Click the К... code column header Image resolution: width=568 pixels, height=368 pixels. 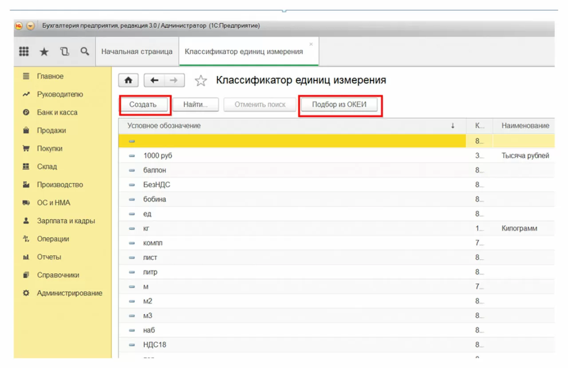[480, 126]
